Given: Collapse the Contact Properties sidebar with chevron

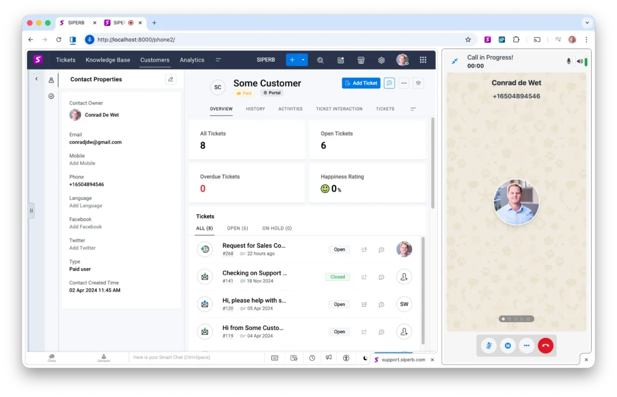Looking at the screenshot, I should 36,79.
